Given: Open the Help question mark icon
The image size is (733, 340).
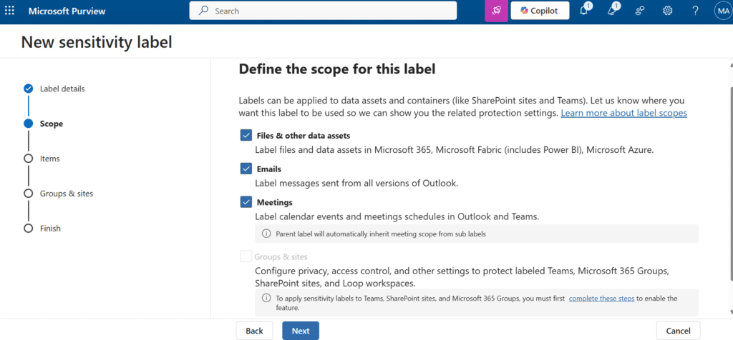Looking at the screenshot, I should tap(695, 11).
